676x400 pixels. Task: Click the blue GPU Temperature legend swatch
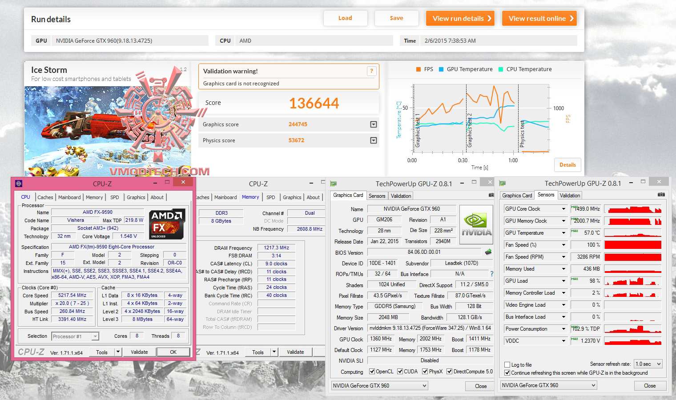[441, 69]
